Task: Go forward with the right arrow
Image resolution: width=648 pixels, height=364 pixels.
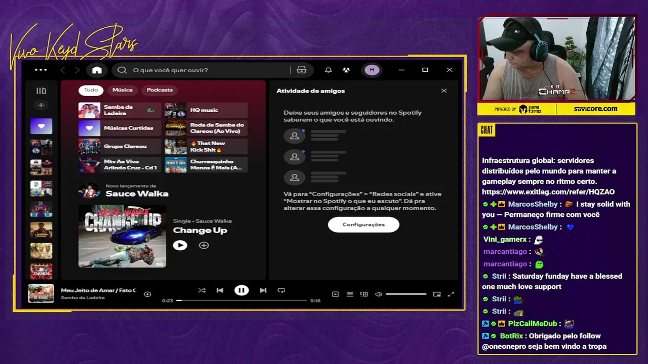Action: [x=77, y=70]
